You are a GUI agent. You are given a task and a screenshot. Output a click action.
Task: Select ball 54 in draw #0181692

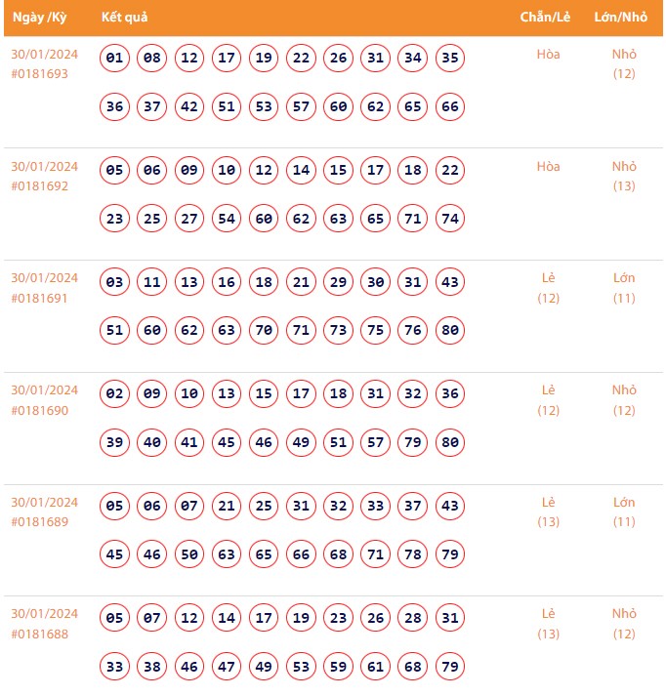227,220
